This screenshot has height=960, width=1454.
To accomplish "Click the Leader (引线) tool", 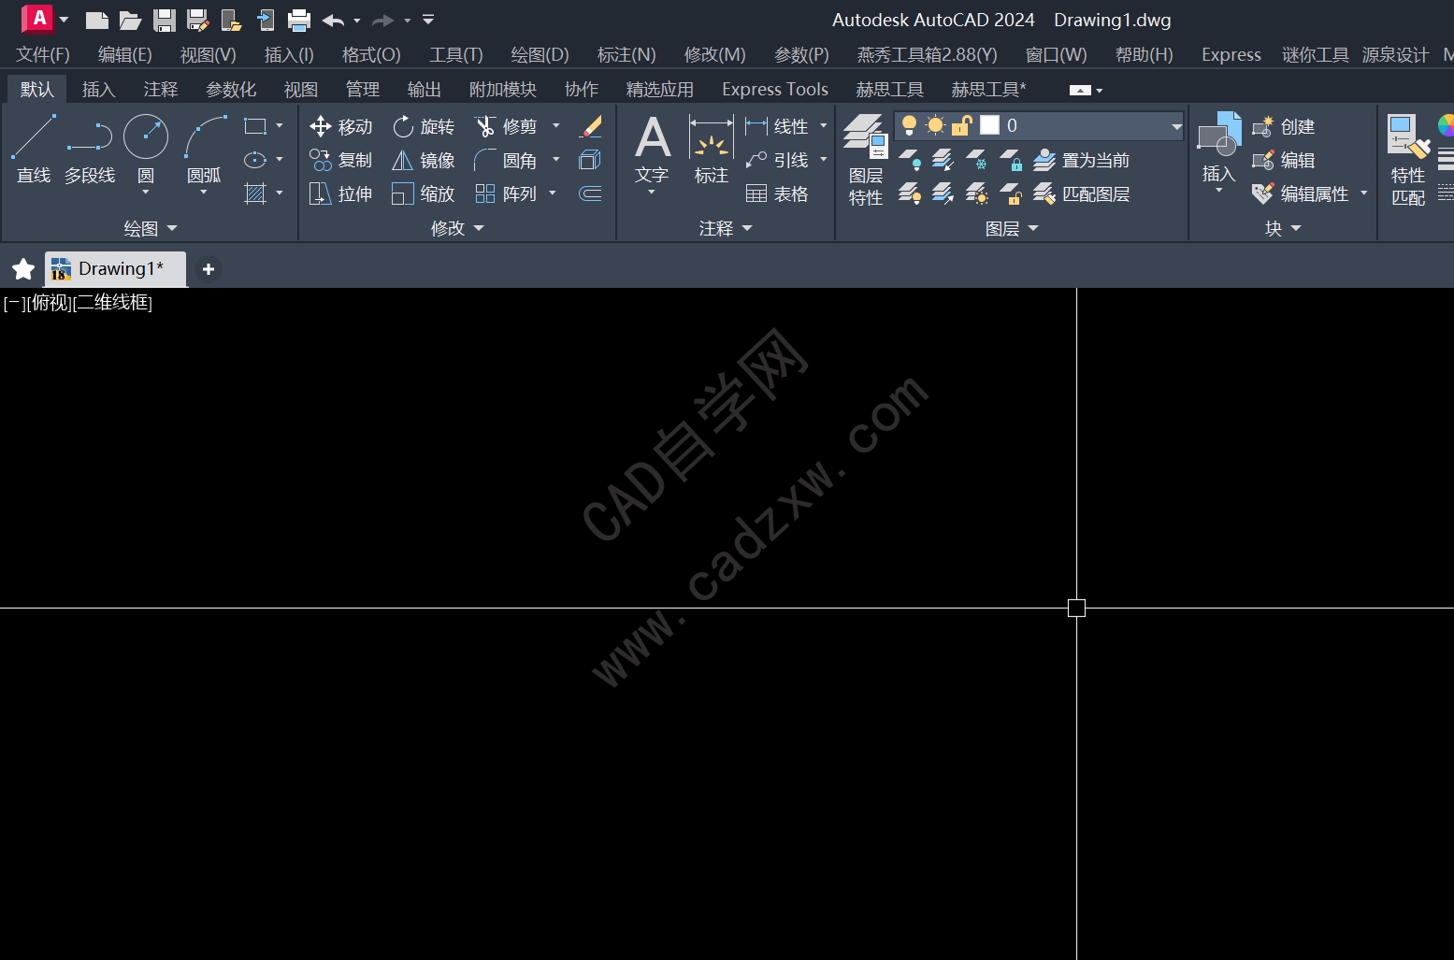I will coord(777,160).
